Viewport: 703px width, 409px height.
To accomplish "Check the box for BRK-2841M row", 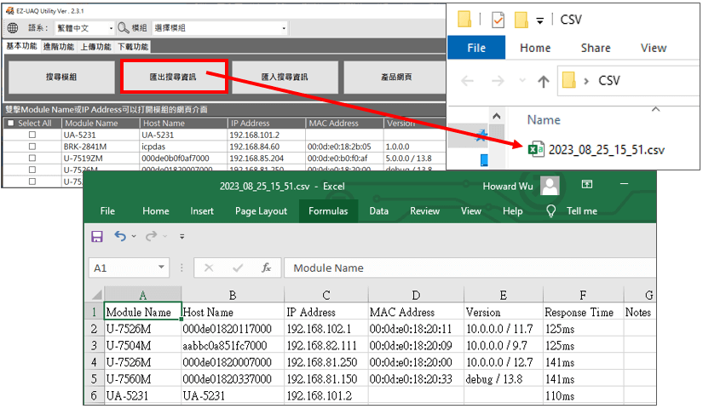I will [x=32, y=147].
